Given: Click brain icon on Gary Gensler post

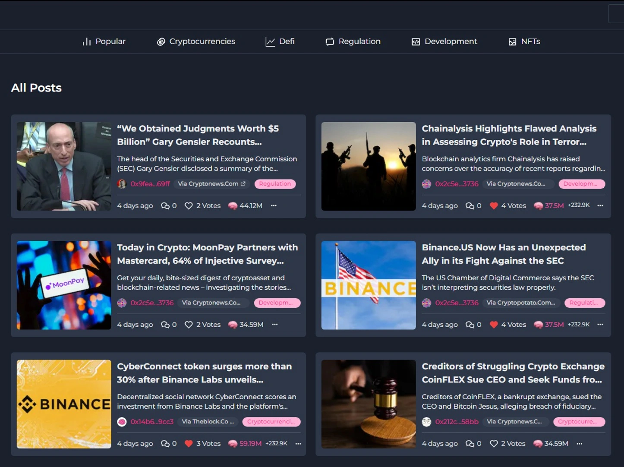Looking at the screenshot, I should point(233,206).
